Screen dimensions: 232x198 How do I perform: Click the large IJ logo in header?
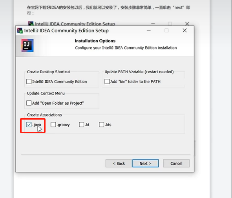click(x=27, y=45)
